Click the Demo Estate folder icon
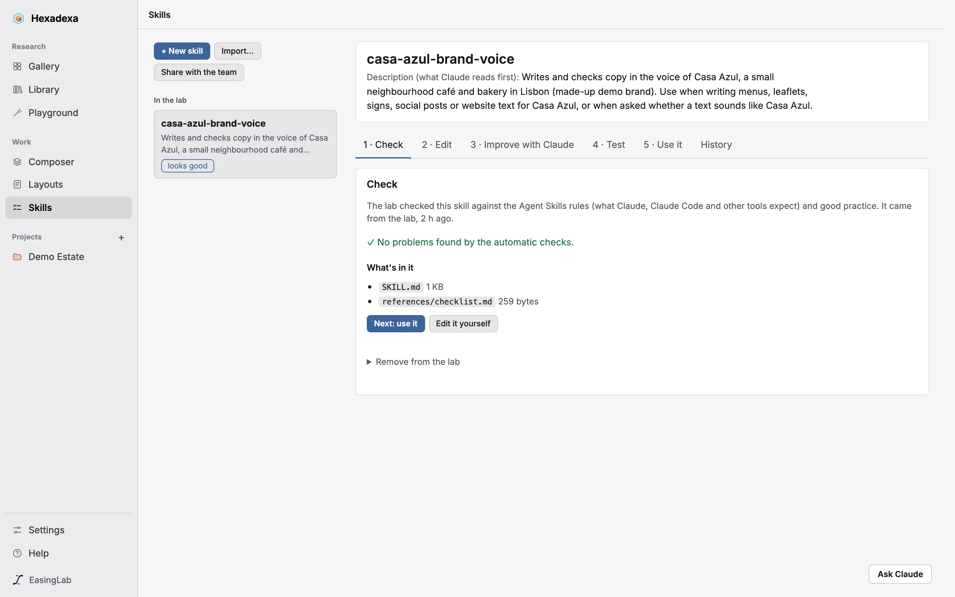Screen dimensions: 955x597 17,257
